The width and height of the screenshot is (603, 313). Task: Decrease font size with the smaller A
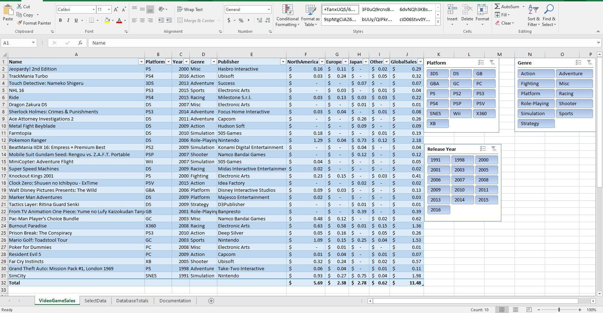(124, 10)
